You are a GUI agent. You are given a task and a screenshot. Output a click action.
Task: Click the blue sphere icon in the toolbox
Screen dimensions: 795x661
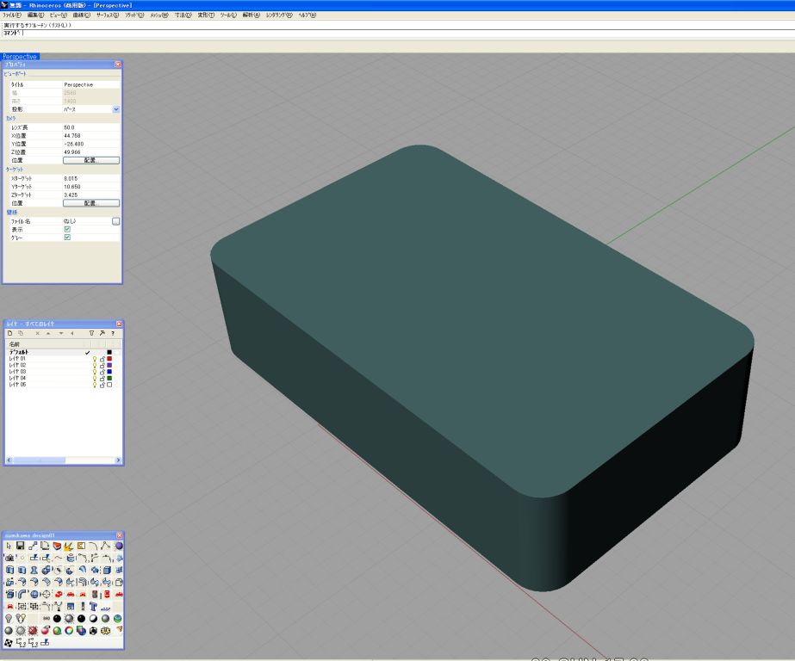point(119,546)
